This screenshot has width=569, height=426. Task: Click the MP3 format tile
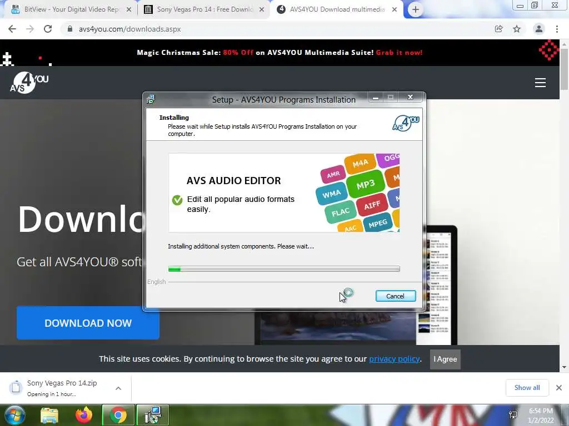(x=365, y=185)
